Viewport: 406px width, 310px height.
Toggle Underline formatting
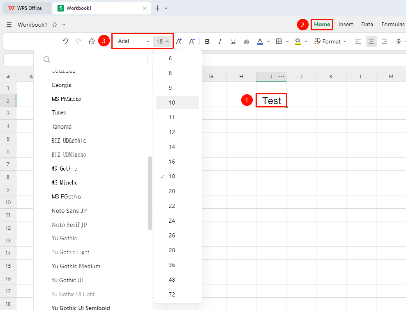coord(233,41)
